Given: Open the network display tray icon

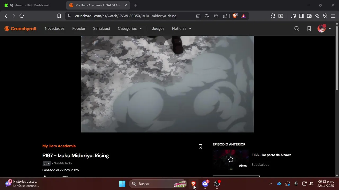Looking at the screenshot, I should (x=304, y=184).
